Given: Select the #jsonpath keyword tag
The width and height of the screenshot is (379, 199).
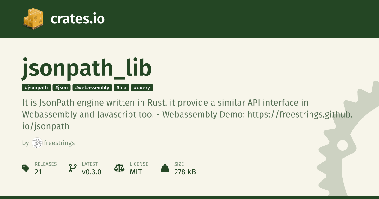Looking at the screenshot, I should tap(36, 88).
